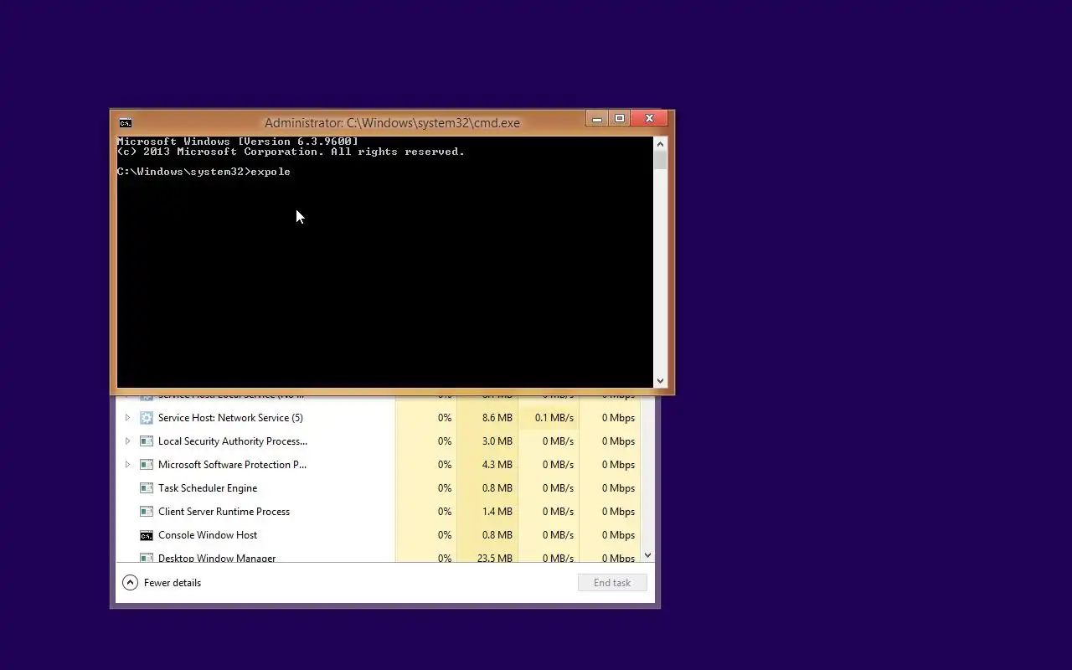The width and height of the screenshot is (1072, 670).
Task: Click the 8.6 MB memory value
Action: [x=497, y=418]
